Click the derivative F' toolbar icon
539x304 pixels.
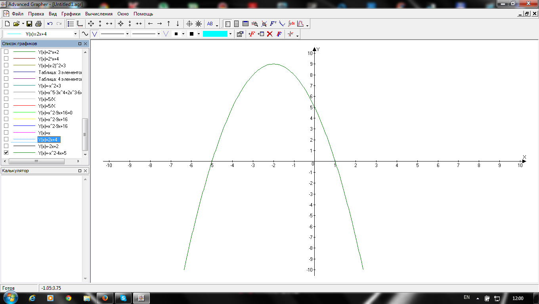[273, 24]
